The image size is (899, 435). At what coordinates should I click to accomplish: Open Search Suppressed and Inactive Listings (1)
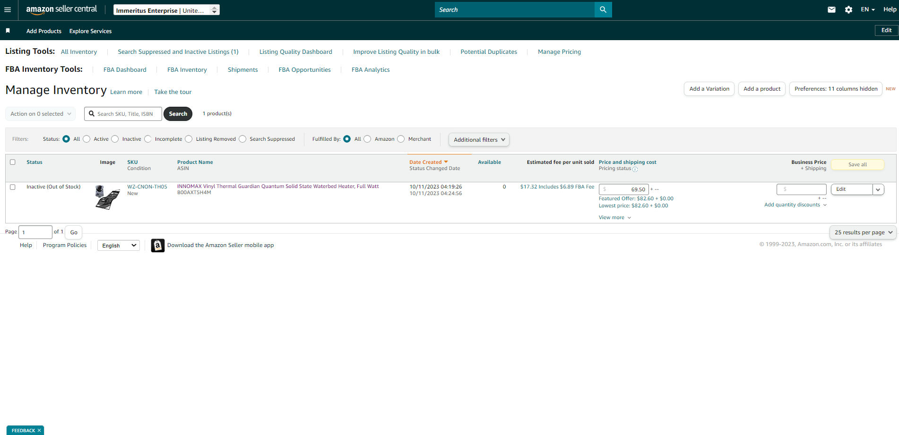178,52
